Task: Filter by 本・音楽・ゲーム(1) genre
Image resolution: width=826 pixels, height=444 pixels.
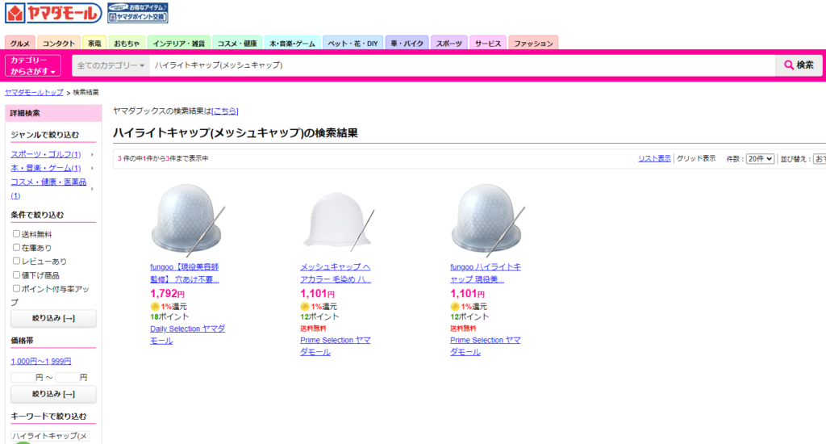Action: tap(46, 168)
